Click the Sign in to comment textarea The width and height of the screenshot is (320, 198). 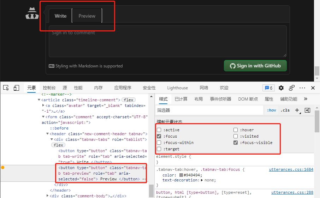click(x=168, y=41)
